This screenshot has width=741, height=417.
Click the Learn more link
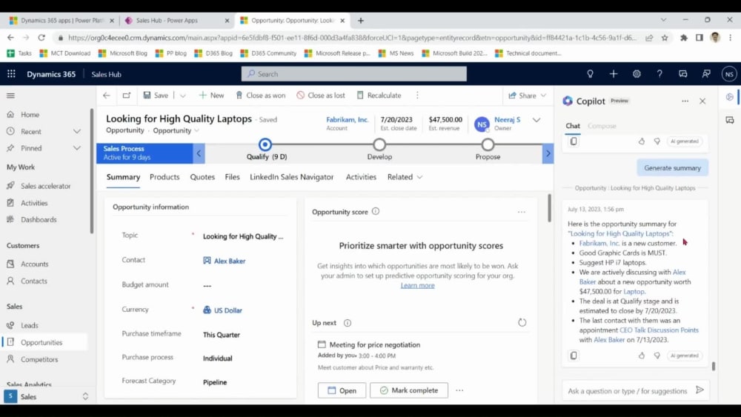point(417,285)
